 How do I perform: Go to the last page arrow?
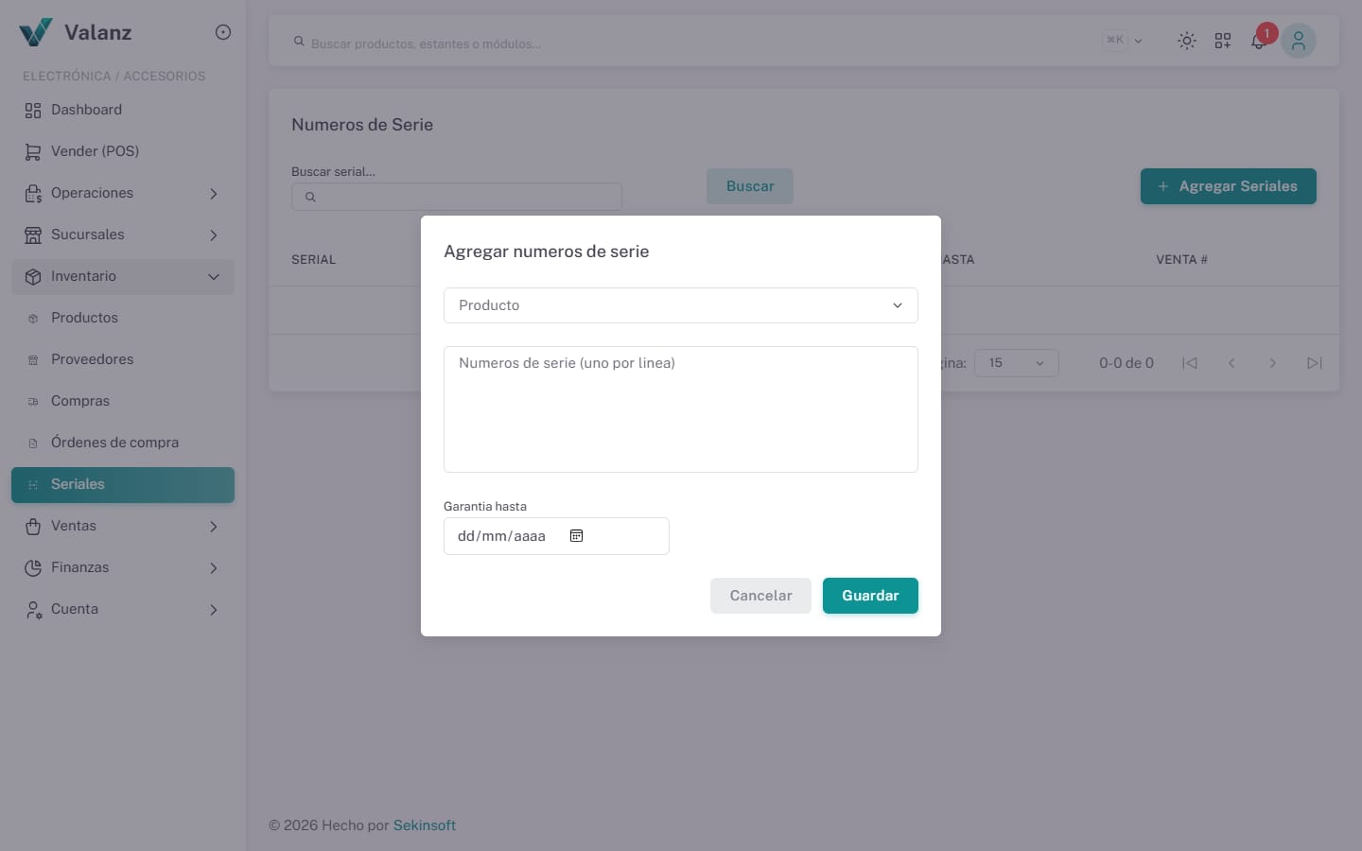coord(1314,363)
